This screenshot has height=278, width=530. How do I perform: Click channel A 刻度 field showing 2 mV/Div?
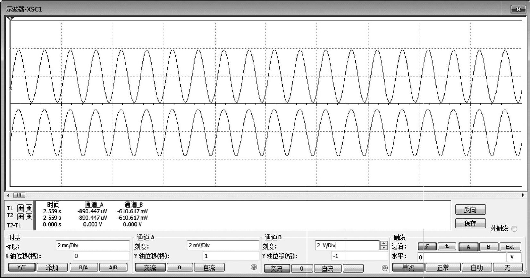(x=223, y=246)
